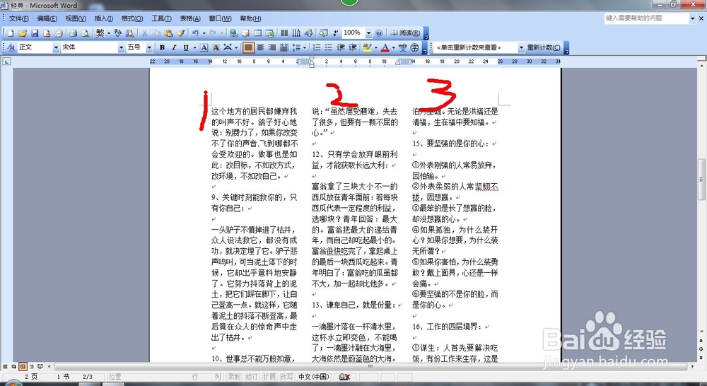This screenshot has height=386, width=707.
Task: Center-align the paragraph
Action: pos(260,47)
